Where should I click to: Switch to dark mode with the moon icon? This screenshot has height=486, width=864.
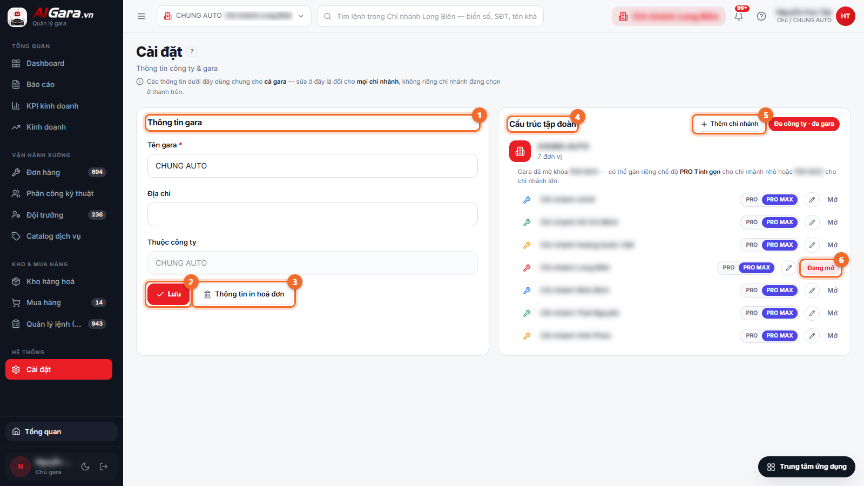[85, 467]
